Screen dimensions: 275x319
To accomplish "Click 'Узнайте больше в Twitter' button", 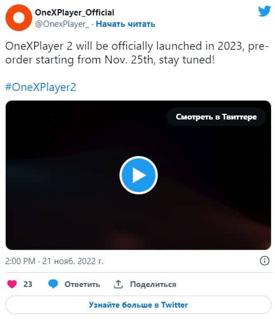I will coord(138,305).
